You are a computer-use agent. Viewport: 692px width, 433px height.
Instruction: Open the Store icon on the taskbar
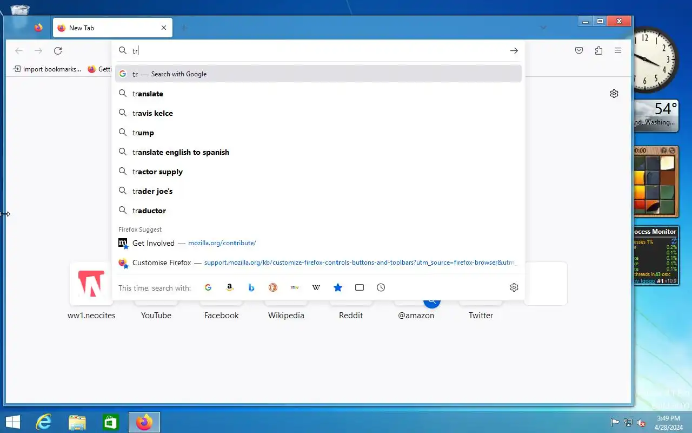tap(110, 422)
